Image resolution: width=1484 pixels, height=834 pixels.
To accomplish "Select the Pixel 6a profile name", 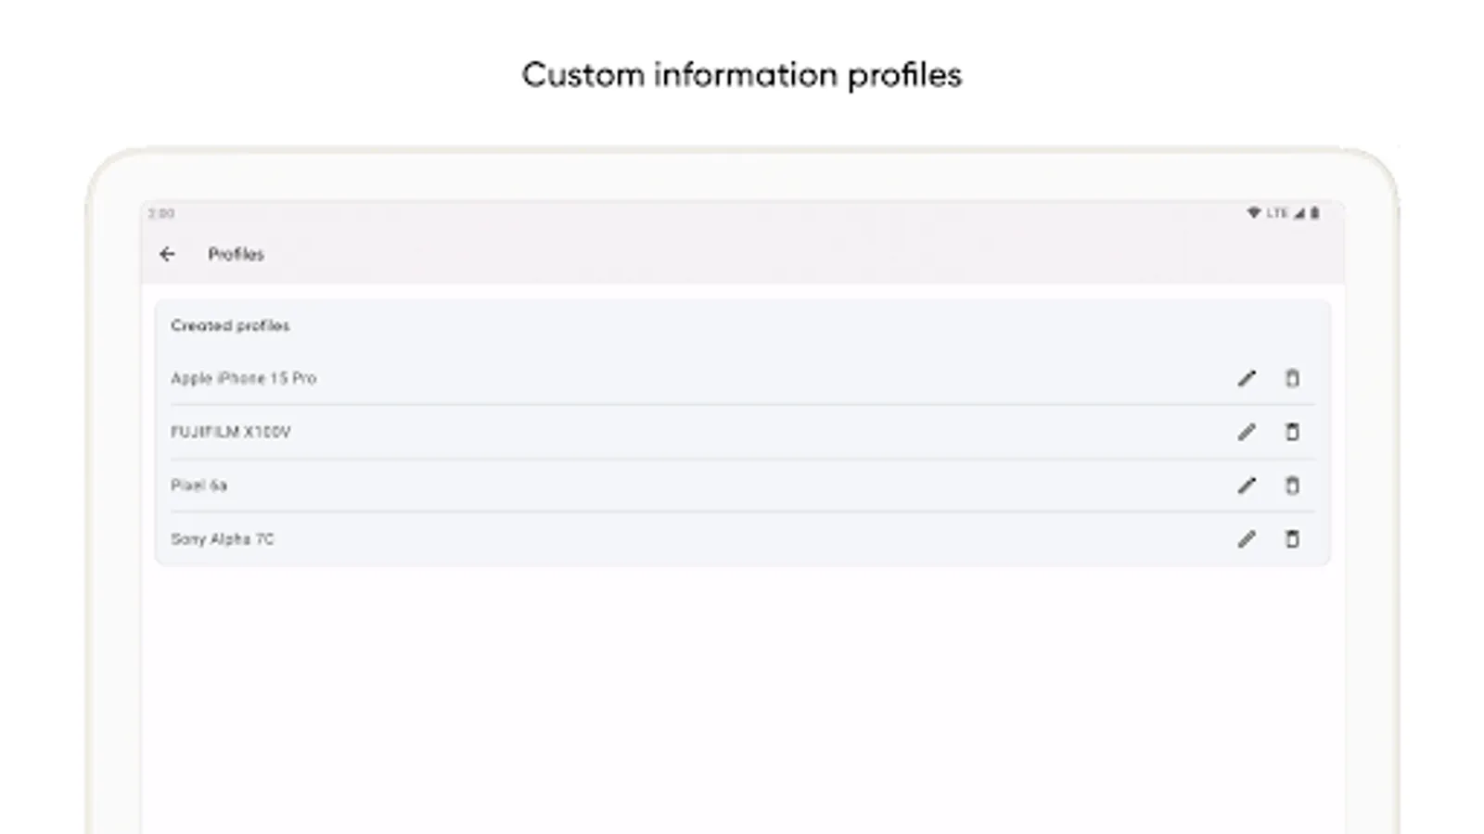I will coord(198,486).
